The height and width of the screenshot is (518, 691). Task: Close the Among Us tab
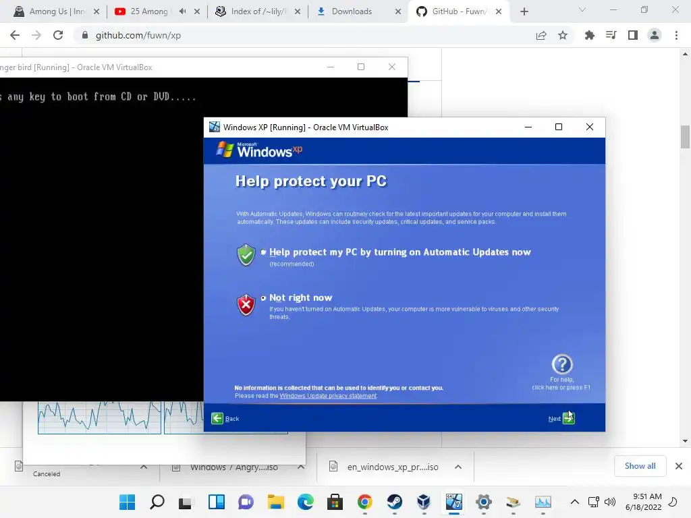coord(96,11)
